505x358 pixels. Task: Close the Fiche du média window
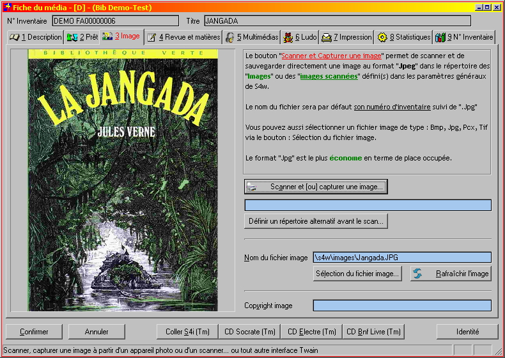point(497,7)
